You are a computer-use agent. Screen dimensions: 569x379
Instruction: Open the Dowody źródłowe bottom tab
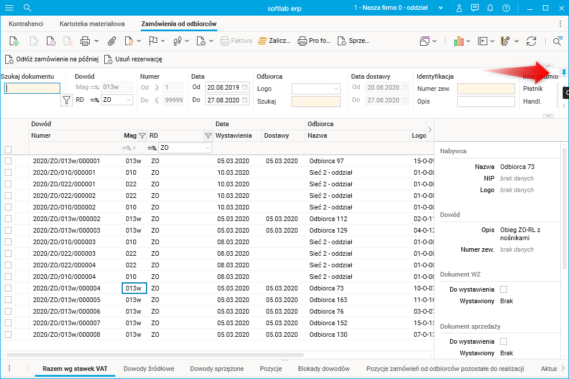(x=149, y=369)
